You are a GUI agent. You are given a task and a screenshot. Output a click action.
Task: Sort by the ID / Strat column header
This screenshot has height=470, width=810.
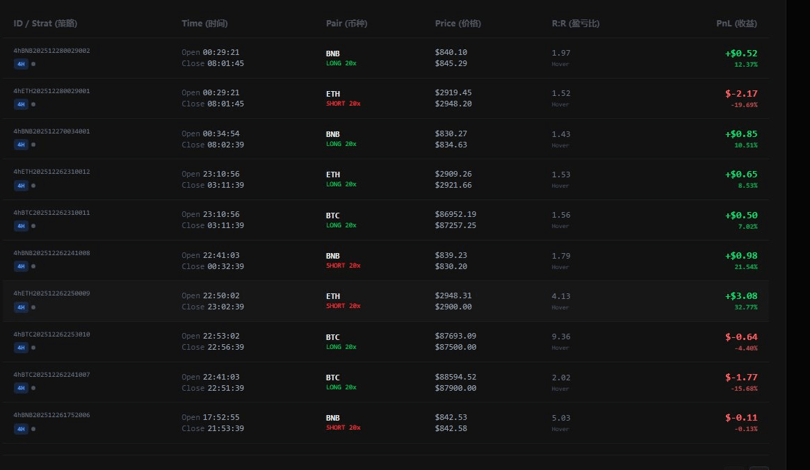(x=45, y=24)
